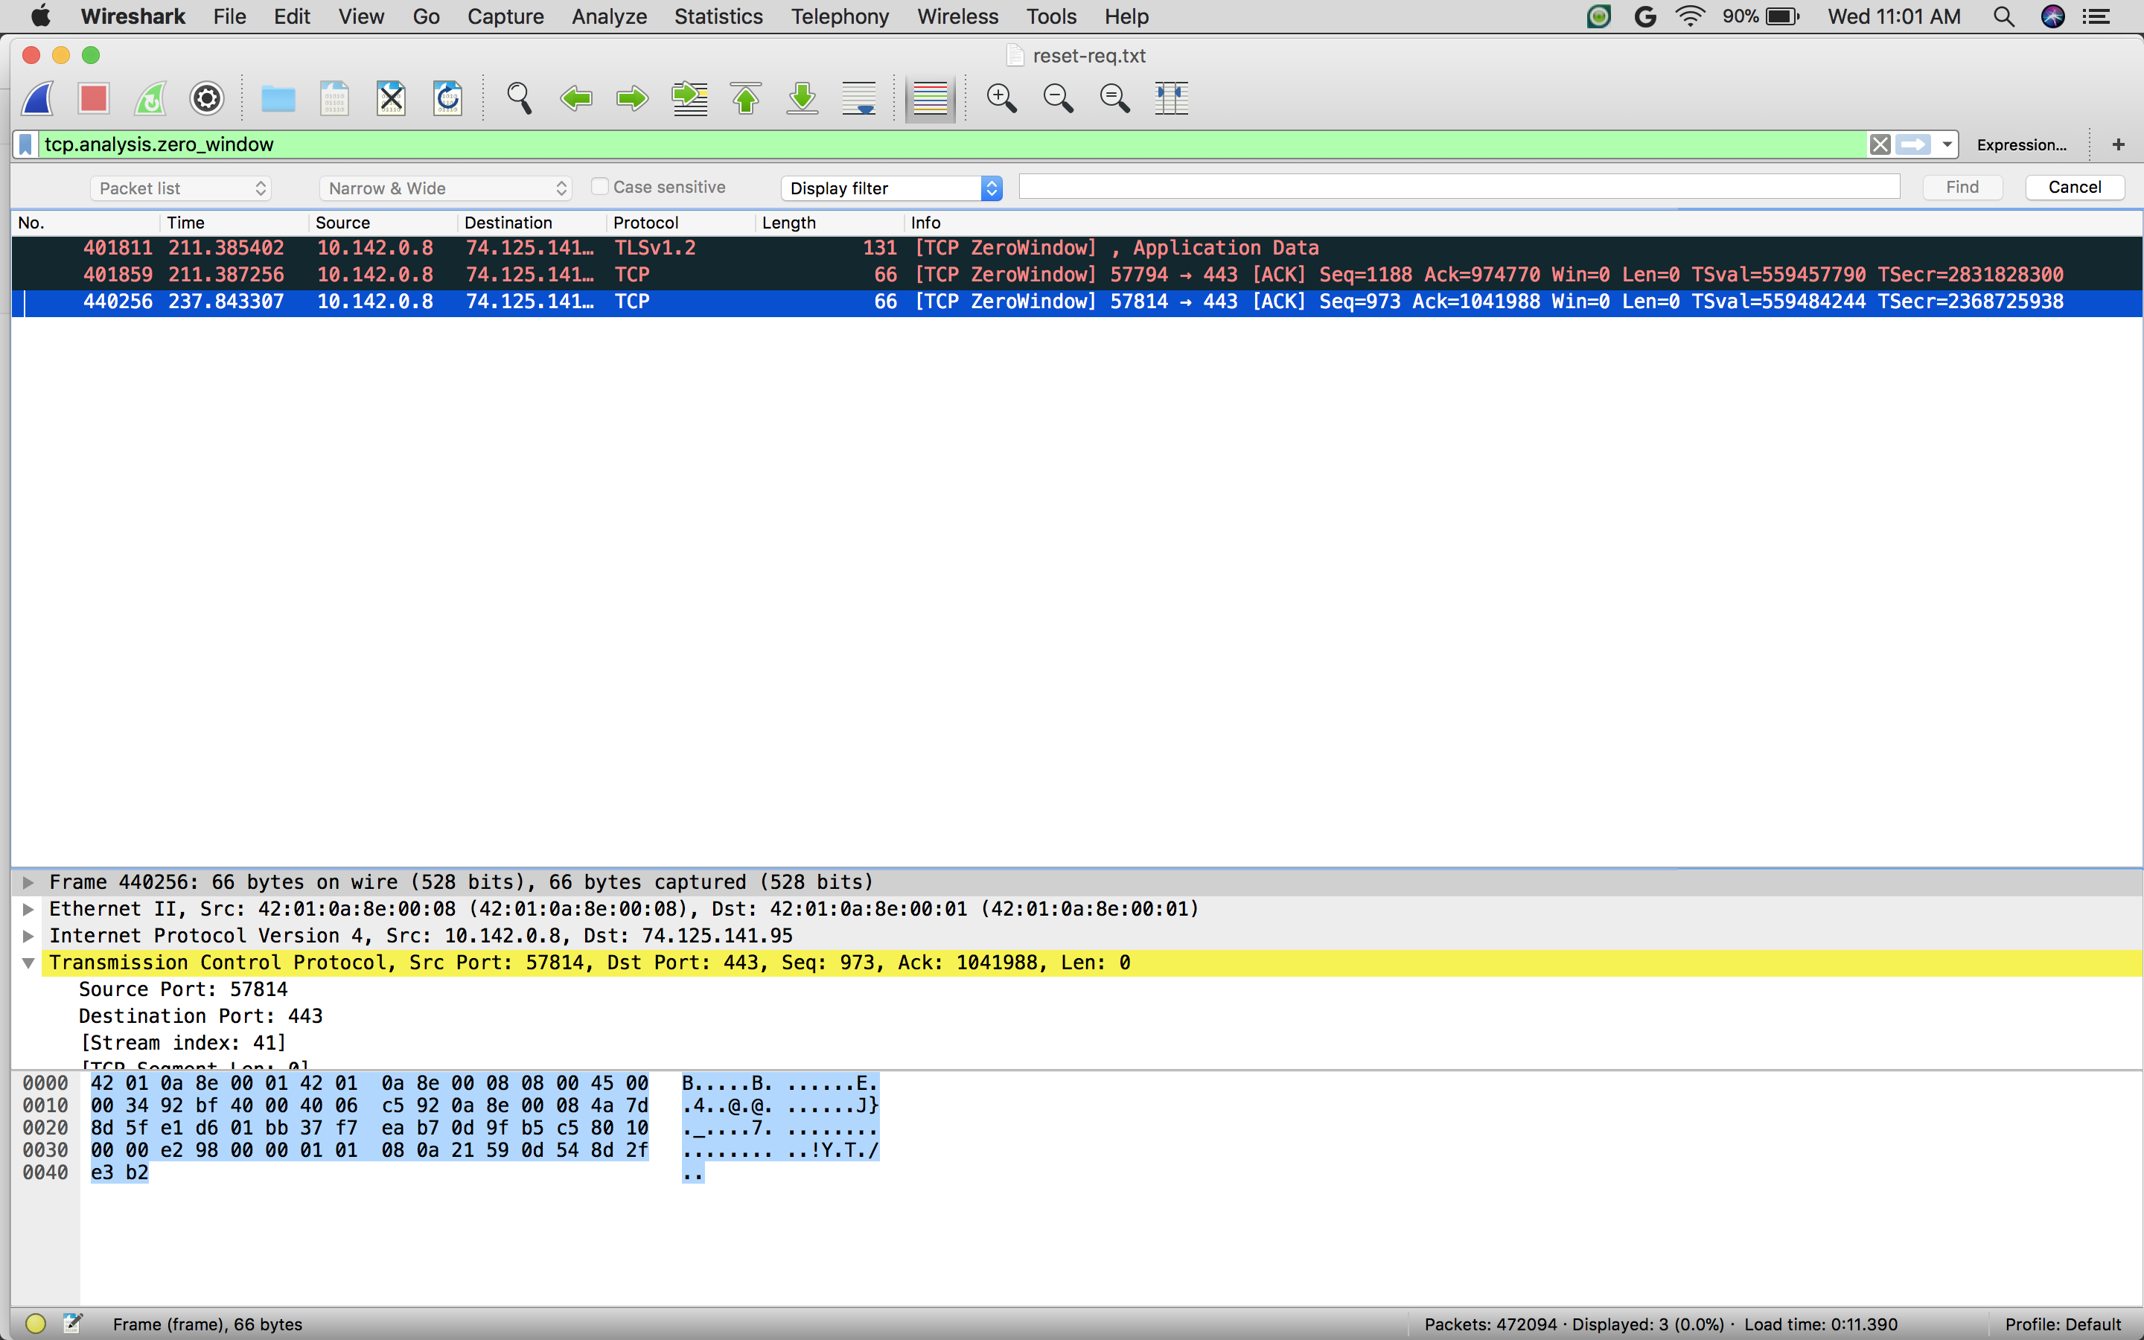This screenshot has width=2144, height=1340.
Task: Enable the Case sensitive search option
Action: coord(601,186)
